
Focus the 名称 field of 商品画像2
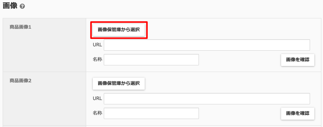pyautogui.click(x=151, y=113)
